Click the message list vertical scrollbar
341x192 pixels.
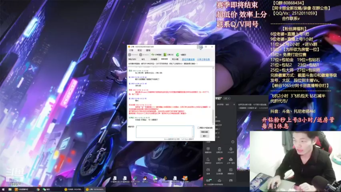[213, 96]
